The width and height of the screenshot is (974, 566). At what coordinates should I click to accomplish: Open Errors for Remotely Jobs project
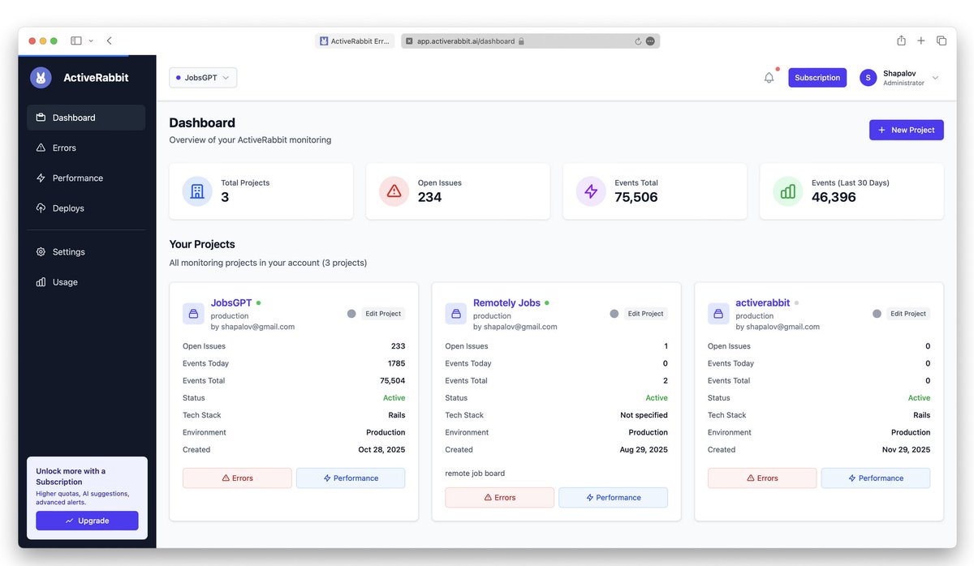(499, 498)
